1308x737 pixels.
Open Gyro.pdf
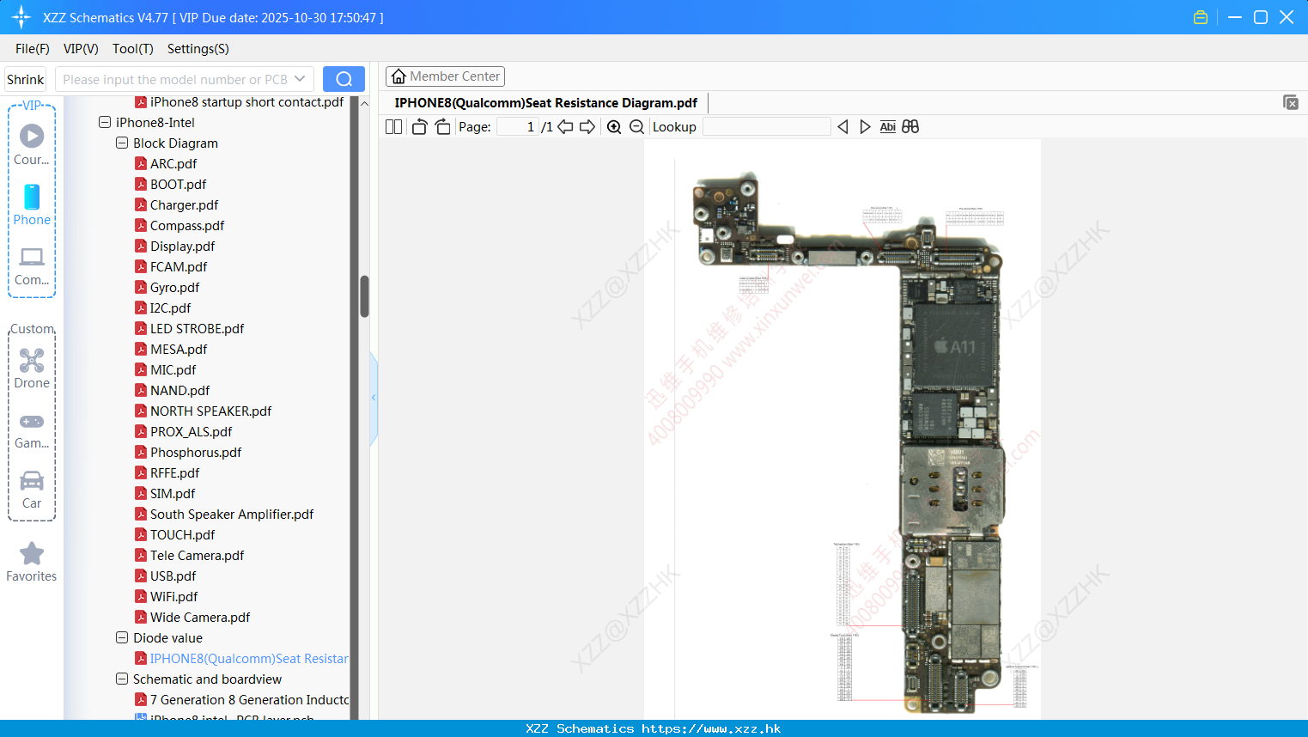point(174,287)
